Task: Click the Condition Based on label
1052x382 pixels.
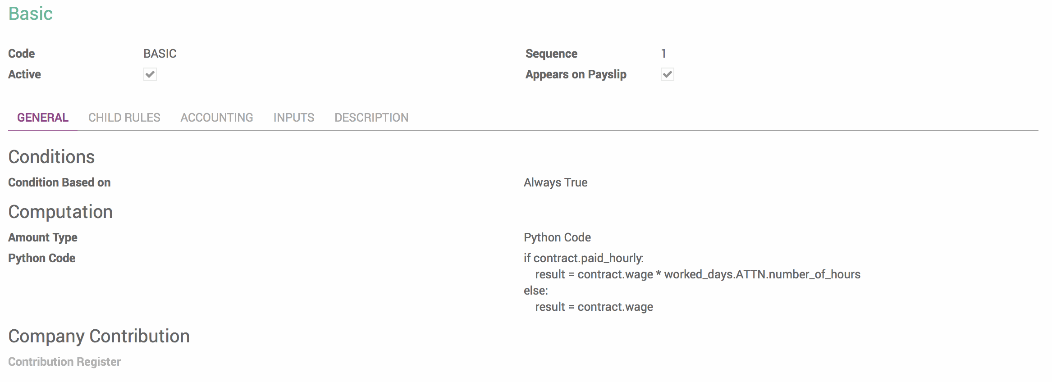Action: [59, 182]
